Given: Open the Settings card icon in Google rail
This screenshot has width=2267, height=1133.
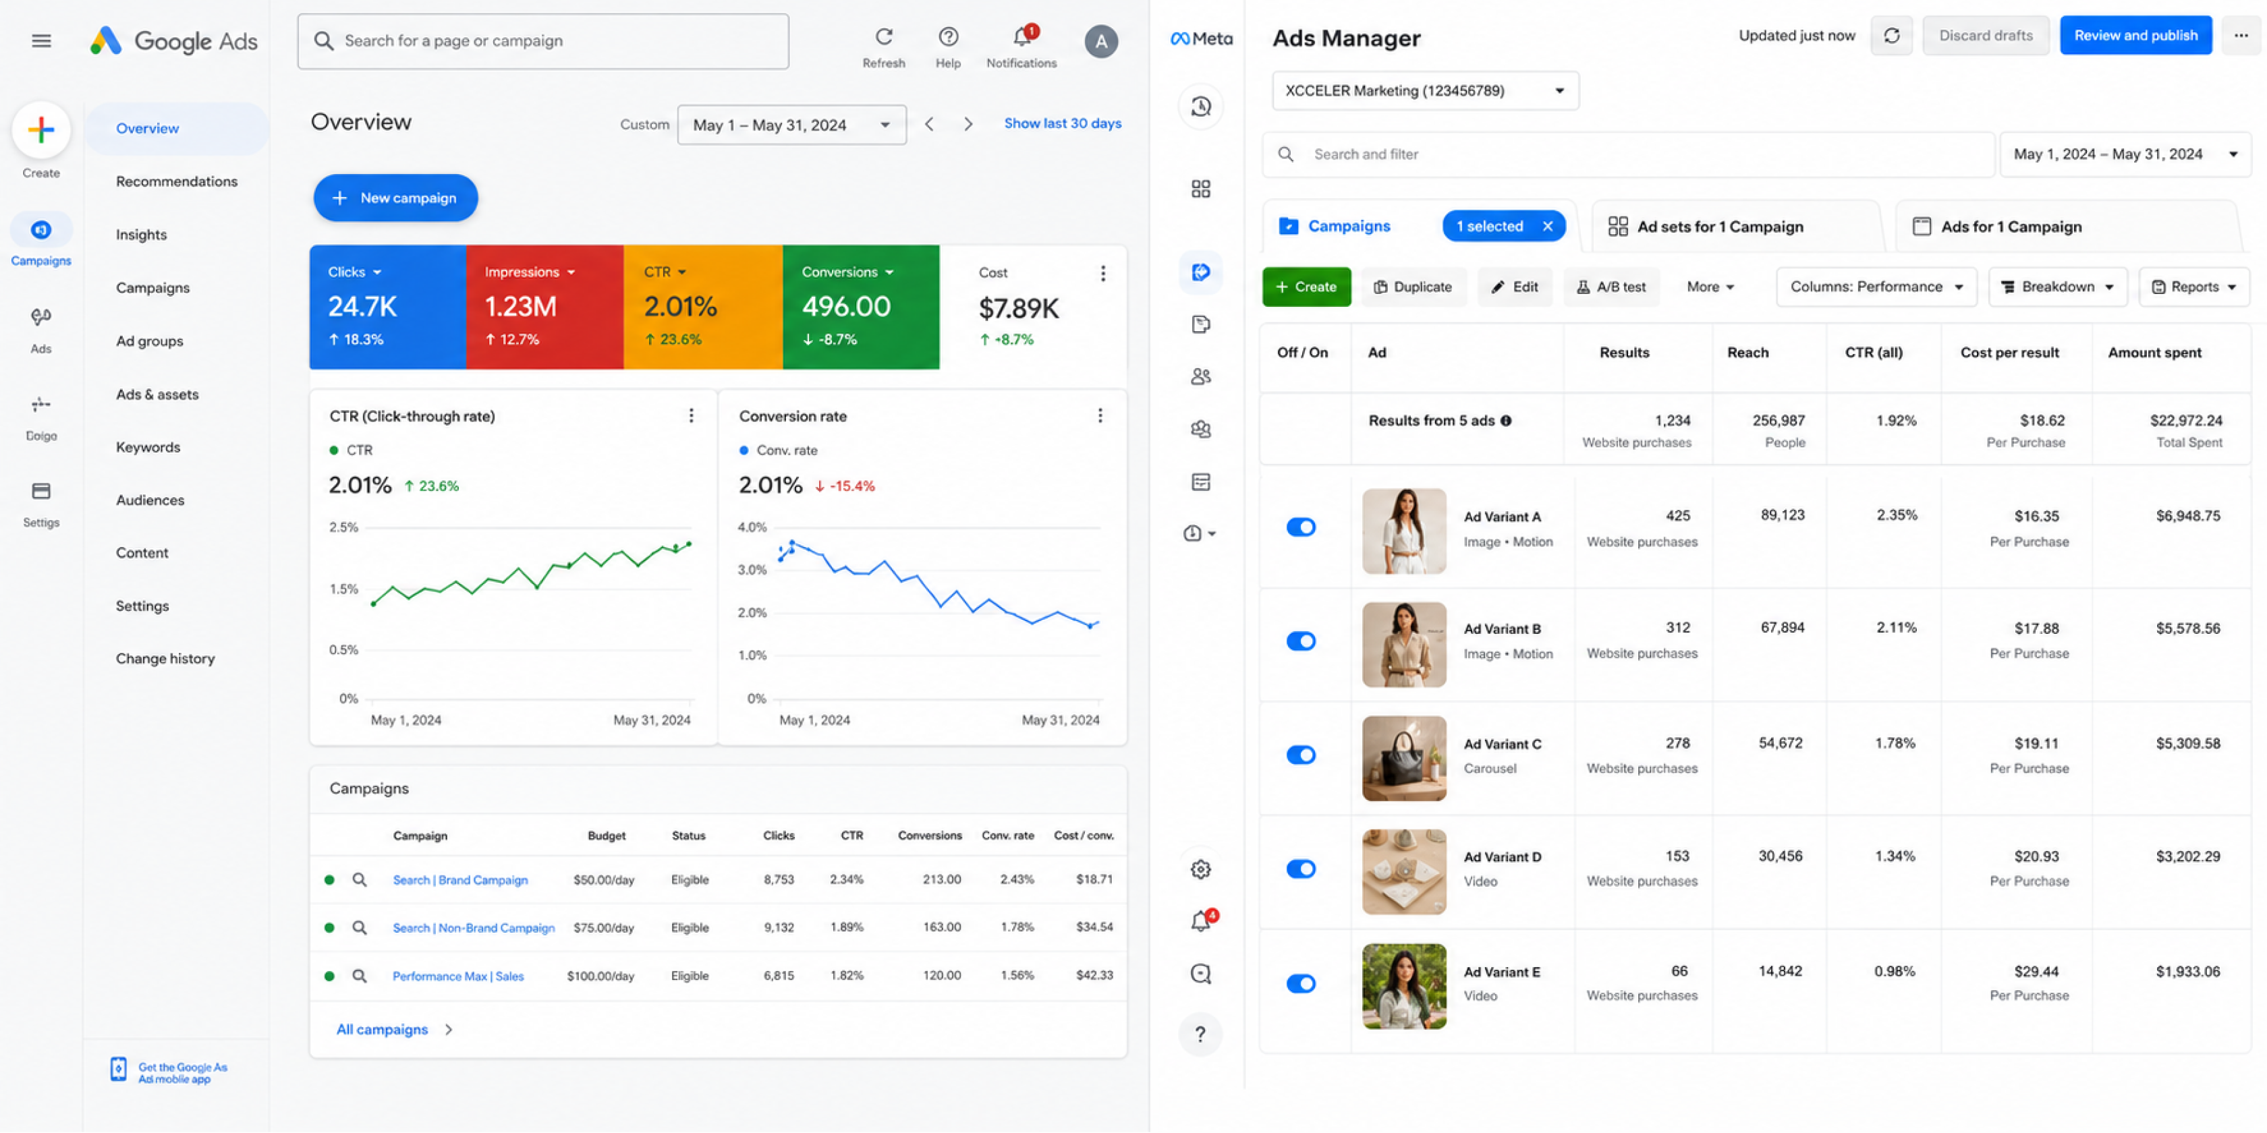Looking at the screenshot, I should (40, 491).
